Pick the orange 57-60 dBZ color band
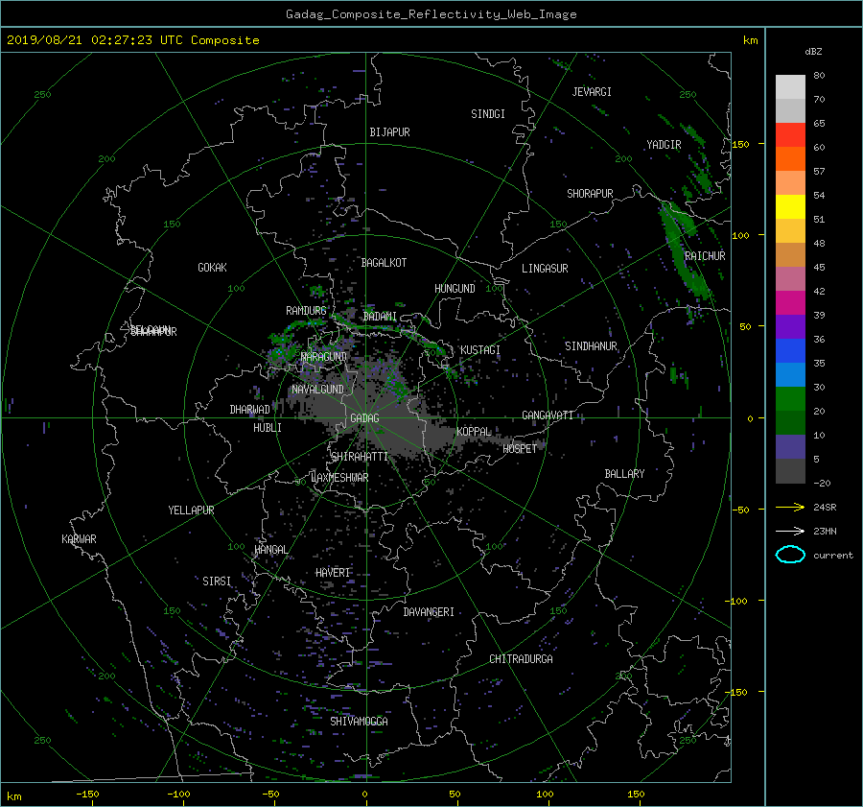This screenshot has height=807, width=863. 790,158
